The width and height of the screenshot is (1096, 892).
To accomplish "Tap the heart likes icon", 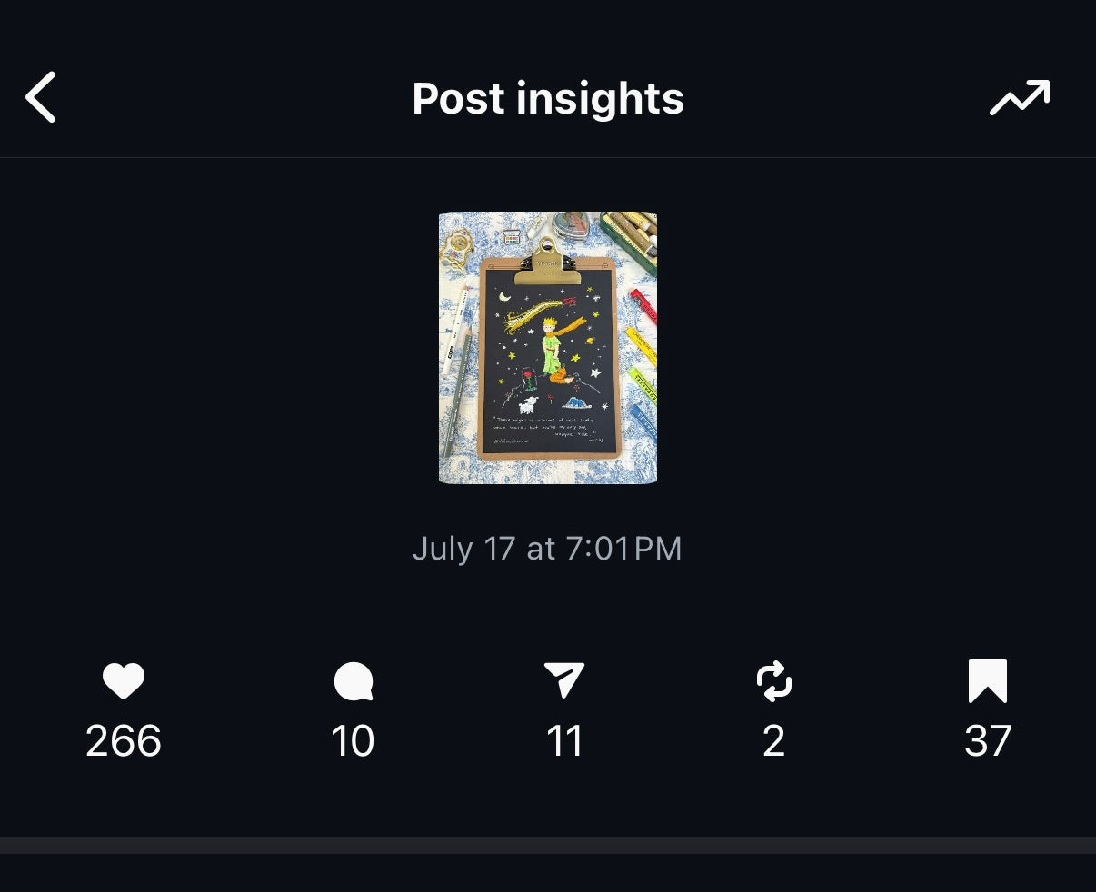I will click(124, 680).
